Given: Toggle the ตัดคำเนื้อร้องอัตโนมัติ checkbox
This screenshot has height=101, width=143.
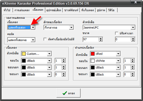Looking at the screenshot, I should [x=45, y=39].
